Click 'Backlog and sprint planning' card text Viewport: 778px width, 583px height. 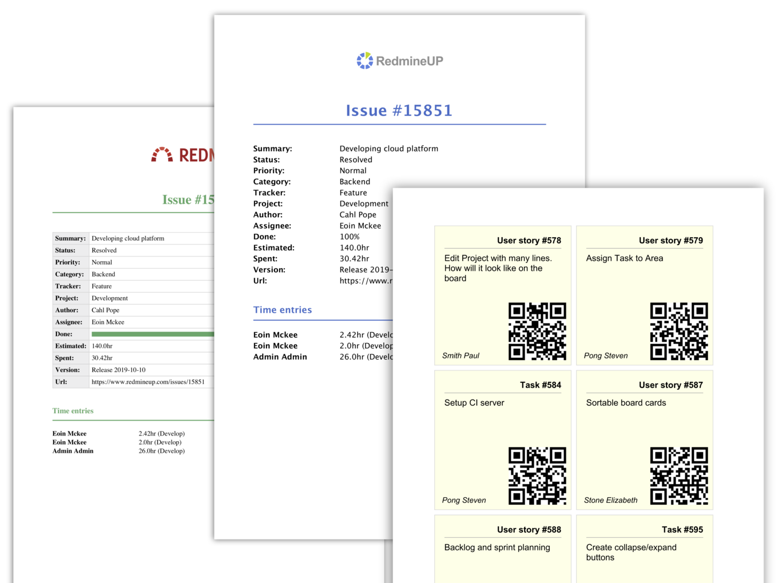497,548
